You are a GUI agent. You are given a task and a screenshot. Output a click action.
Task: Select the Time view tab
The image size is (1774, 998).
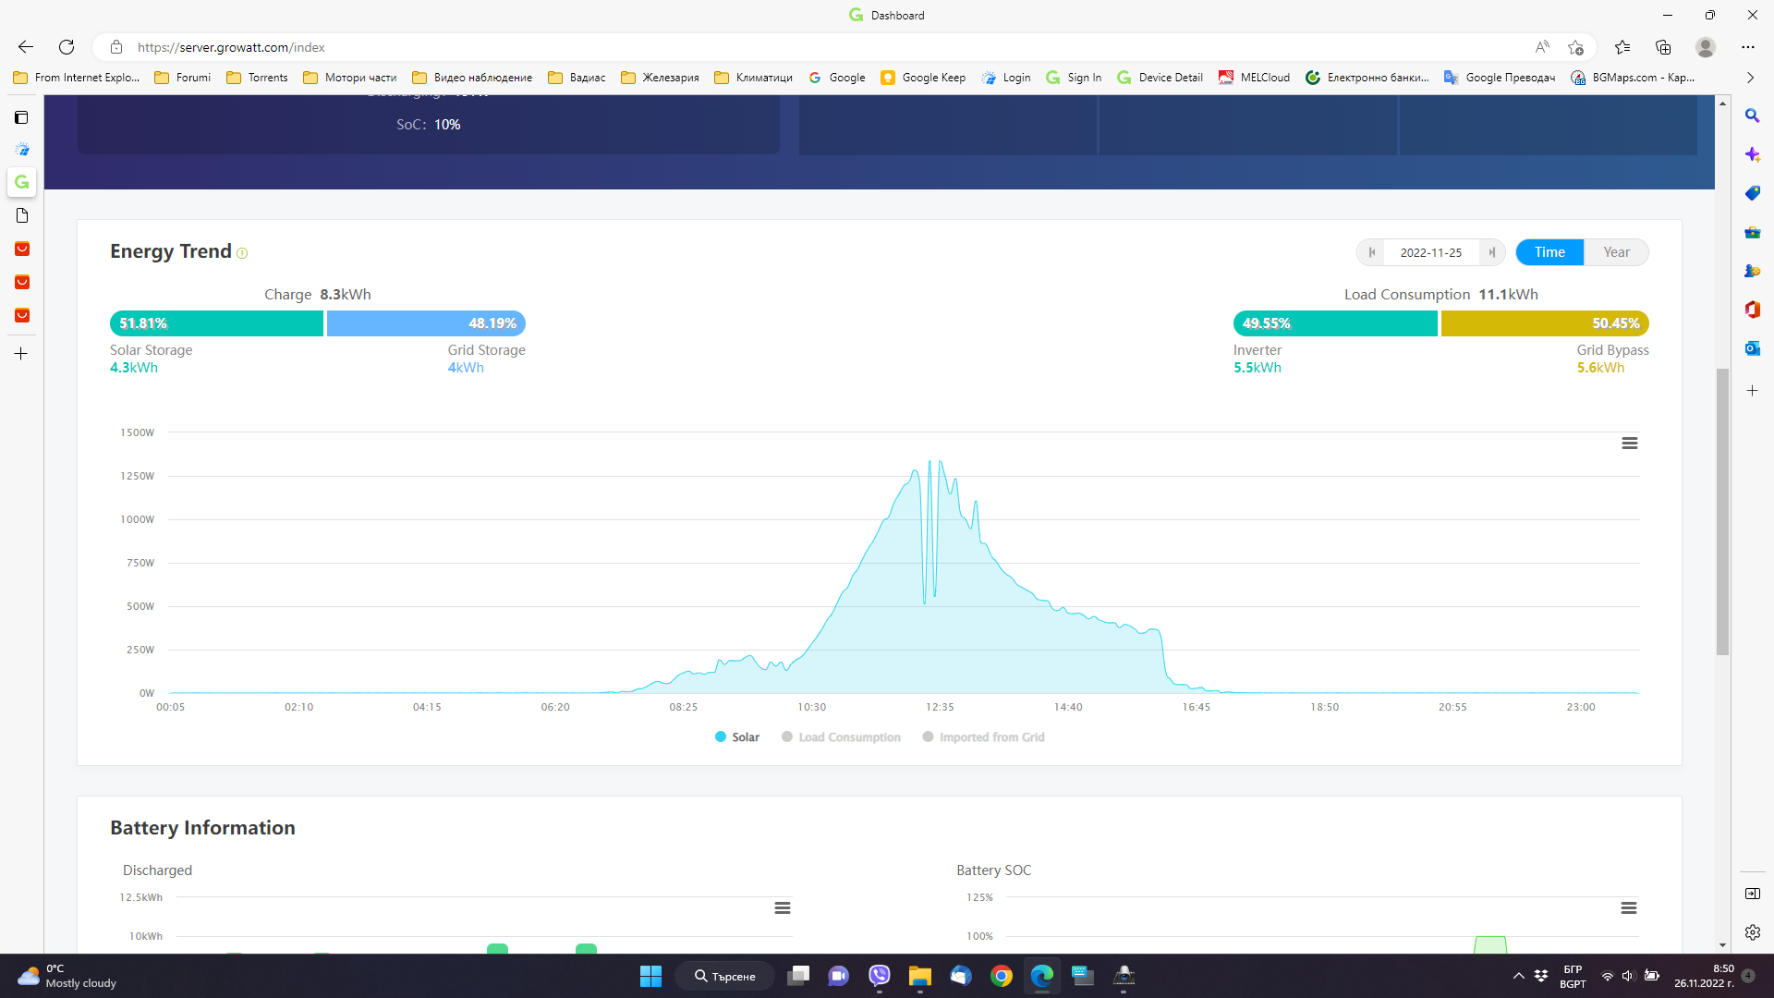click(1549, 252)
